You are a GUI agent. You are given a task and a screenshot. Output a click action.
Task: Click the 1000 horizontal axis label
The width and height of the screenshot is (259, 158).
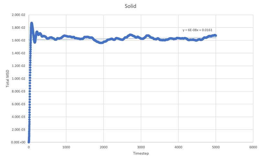66,147
